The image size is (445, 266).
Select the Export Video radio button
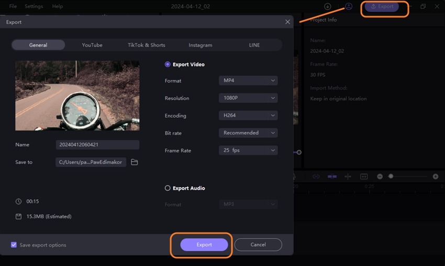[x=168, y=65]
